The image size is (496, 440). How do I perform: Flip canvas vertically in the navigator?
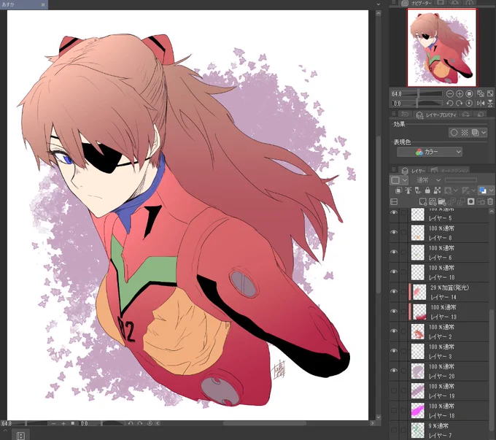[x=490, y=104]
